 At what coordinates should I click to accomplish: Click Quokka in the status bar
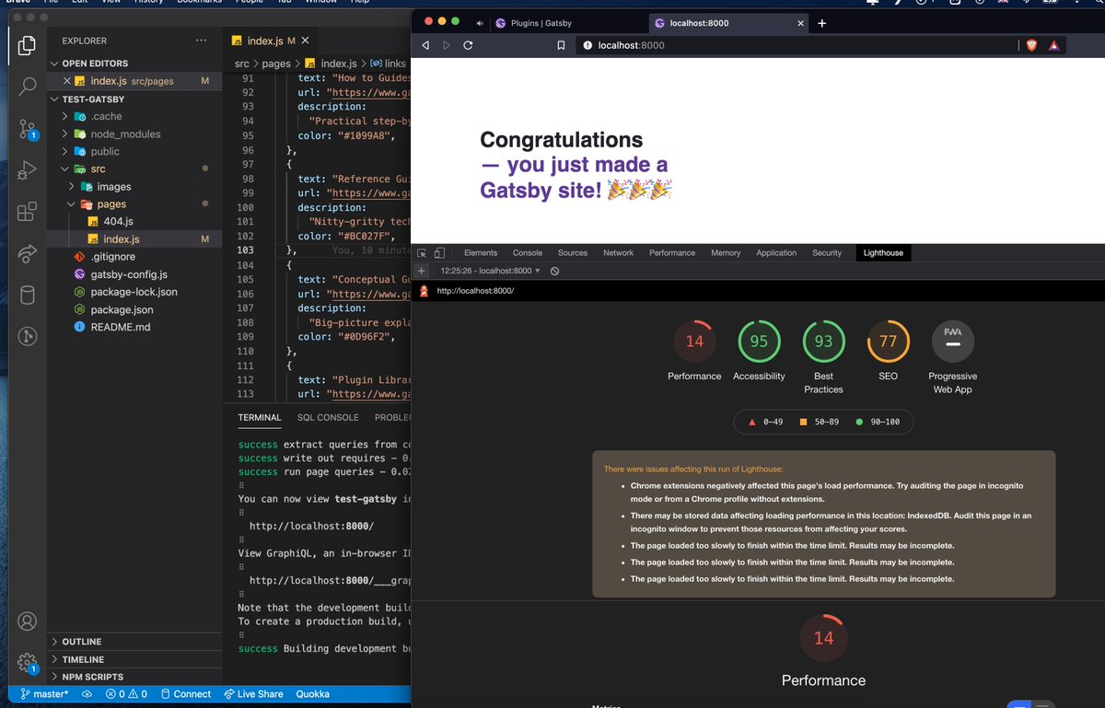click(x=313, y=694)
